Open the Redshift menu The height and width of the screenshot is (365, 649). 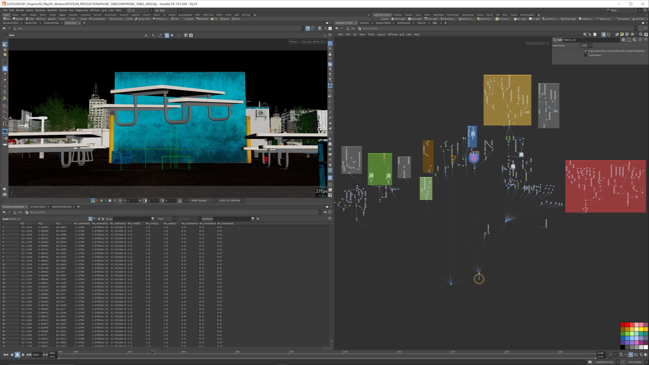(52, 10)
